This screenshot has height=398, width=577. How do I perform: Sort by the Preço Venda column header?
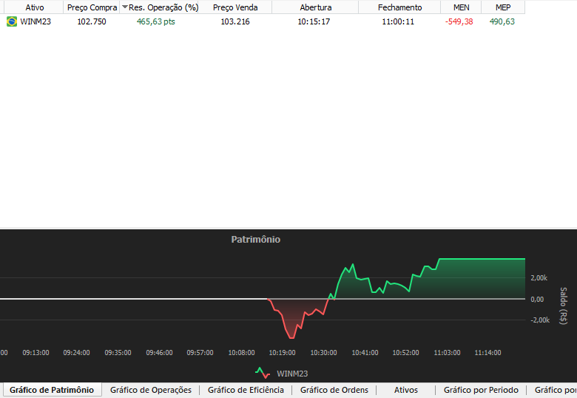(235, 7)
